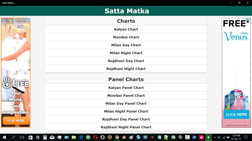The image size is (252, 141).
Task: Select Mumbai Chart from the list
Action: (126, 37)
